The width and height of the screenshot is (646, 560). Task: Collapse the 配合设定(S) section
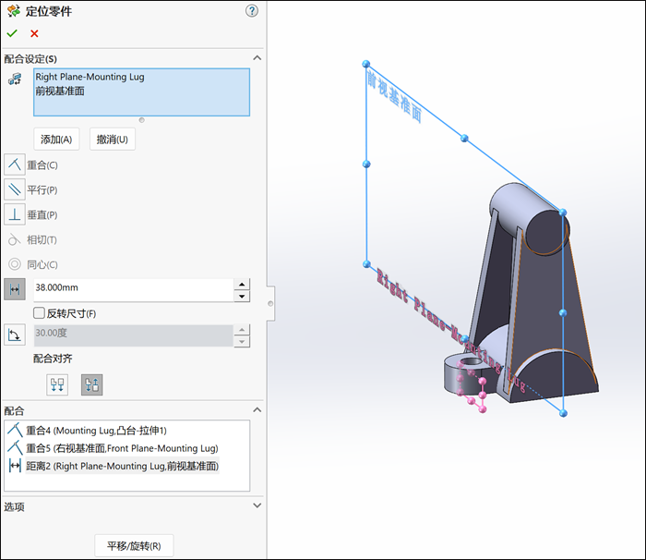point(257,58)
